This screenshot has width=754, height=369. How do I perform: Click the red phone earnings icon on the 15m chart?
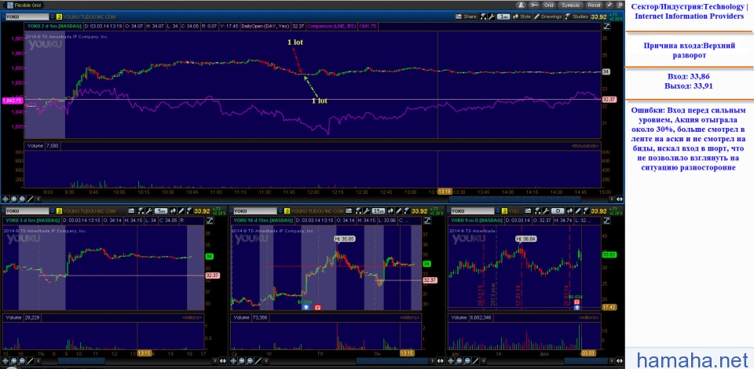(x=317, y=308)
